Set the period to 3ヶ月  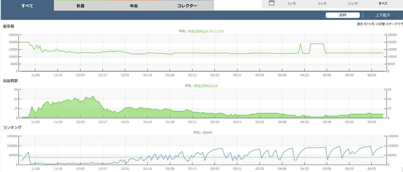292,4
